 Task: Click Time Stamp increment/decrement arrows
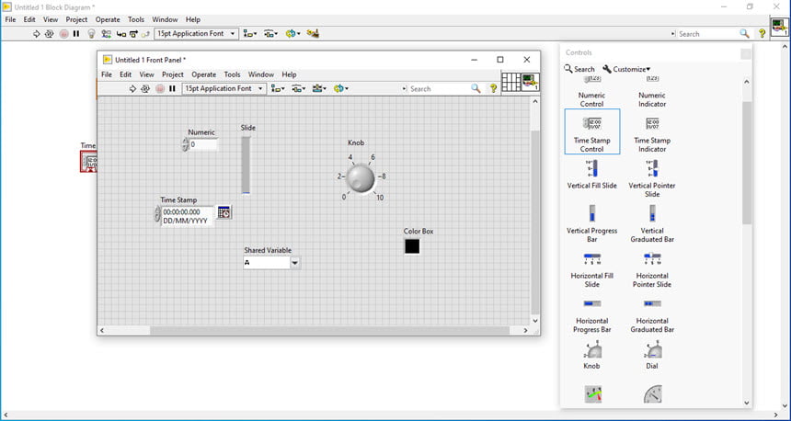point(157,214)
